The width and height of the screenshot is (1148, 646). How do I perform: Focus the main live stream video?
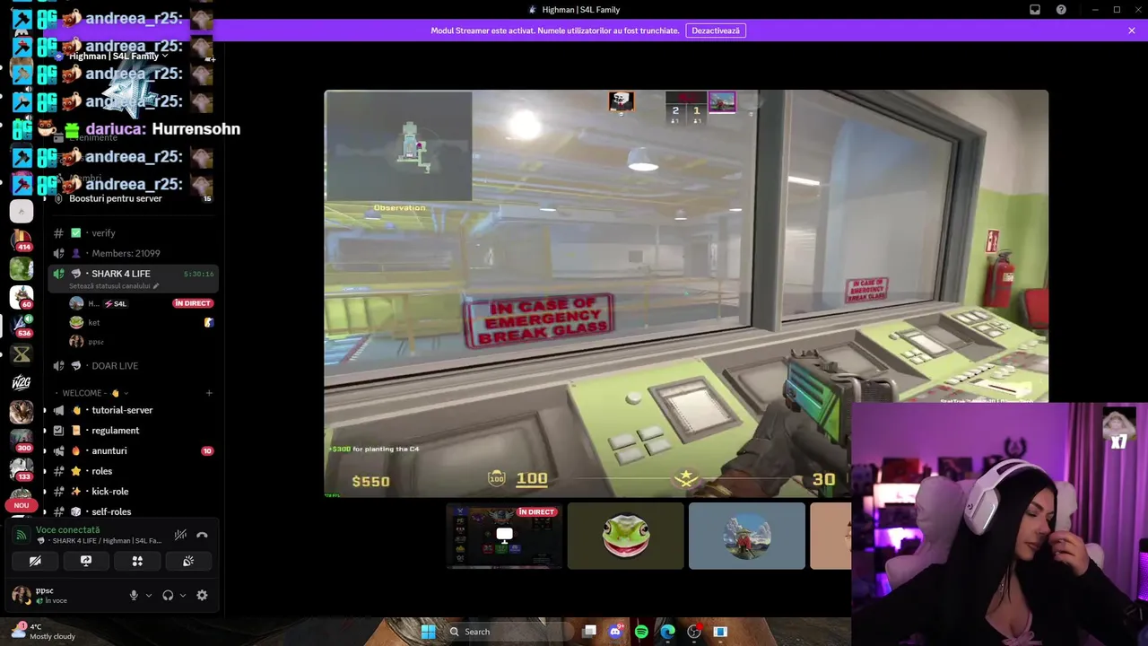tap(685, 293)
